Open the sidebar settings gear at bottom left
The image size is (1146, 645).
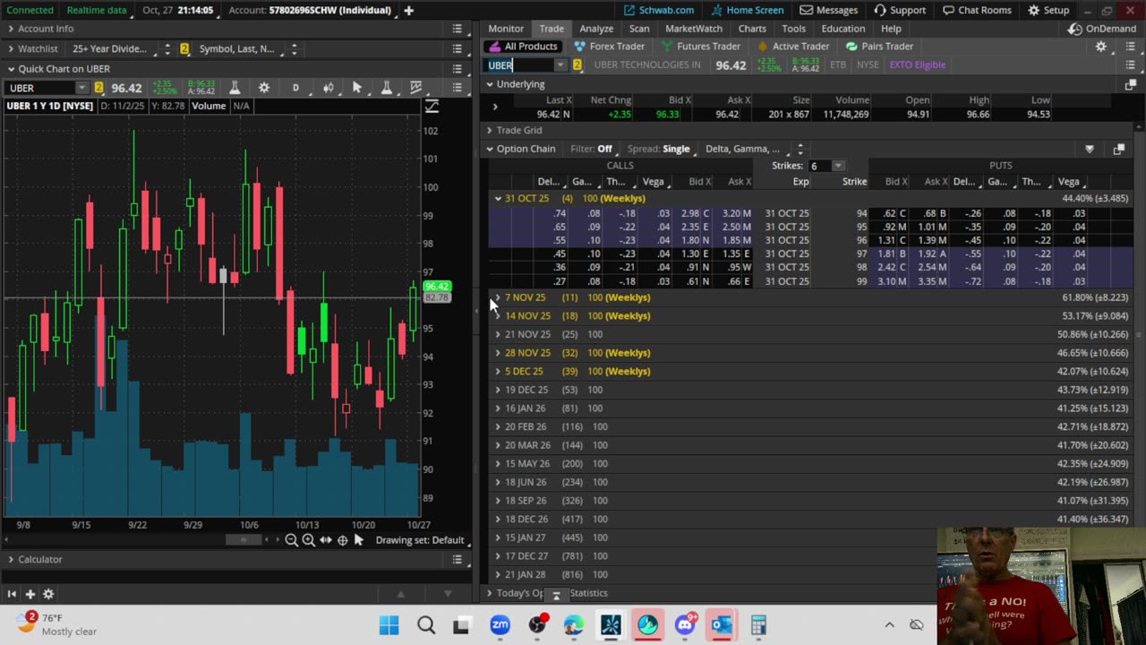(x=48, y=594)
